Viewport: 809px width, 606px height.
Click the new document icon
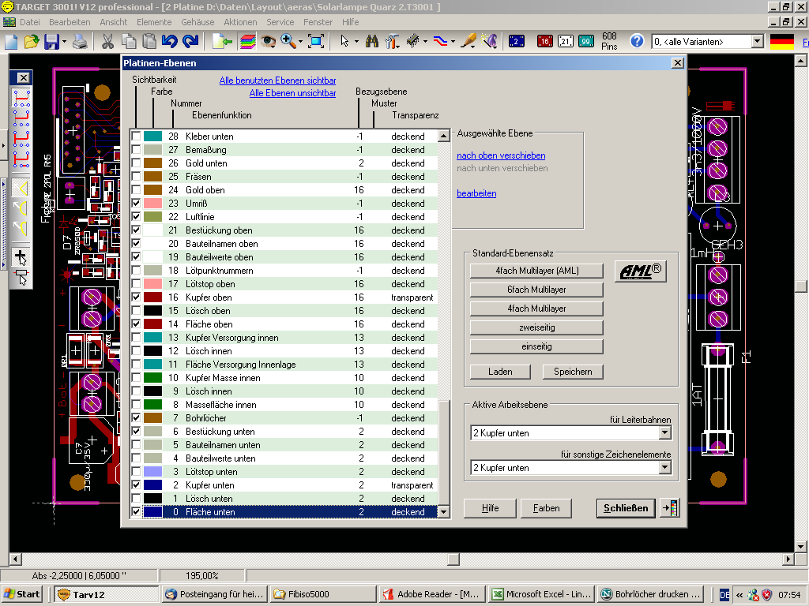pyautogui.click(x=11, y=41)
